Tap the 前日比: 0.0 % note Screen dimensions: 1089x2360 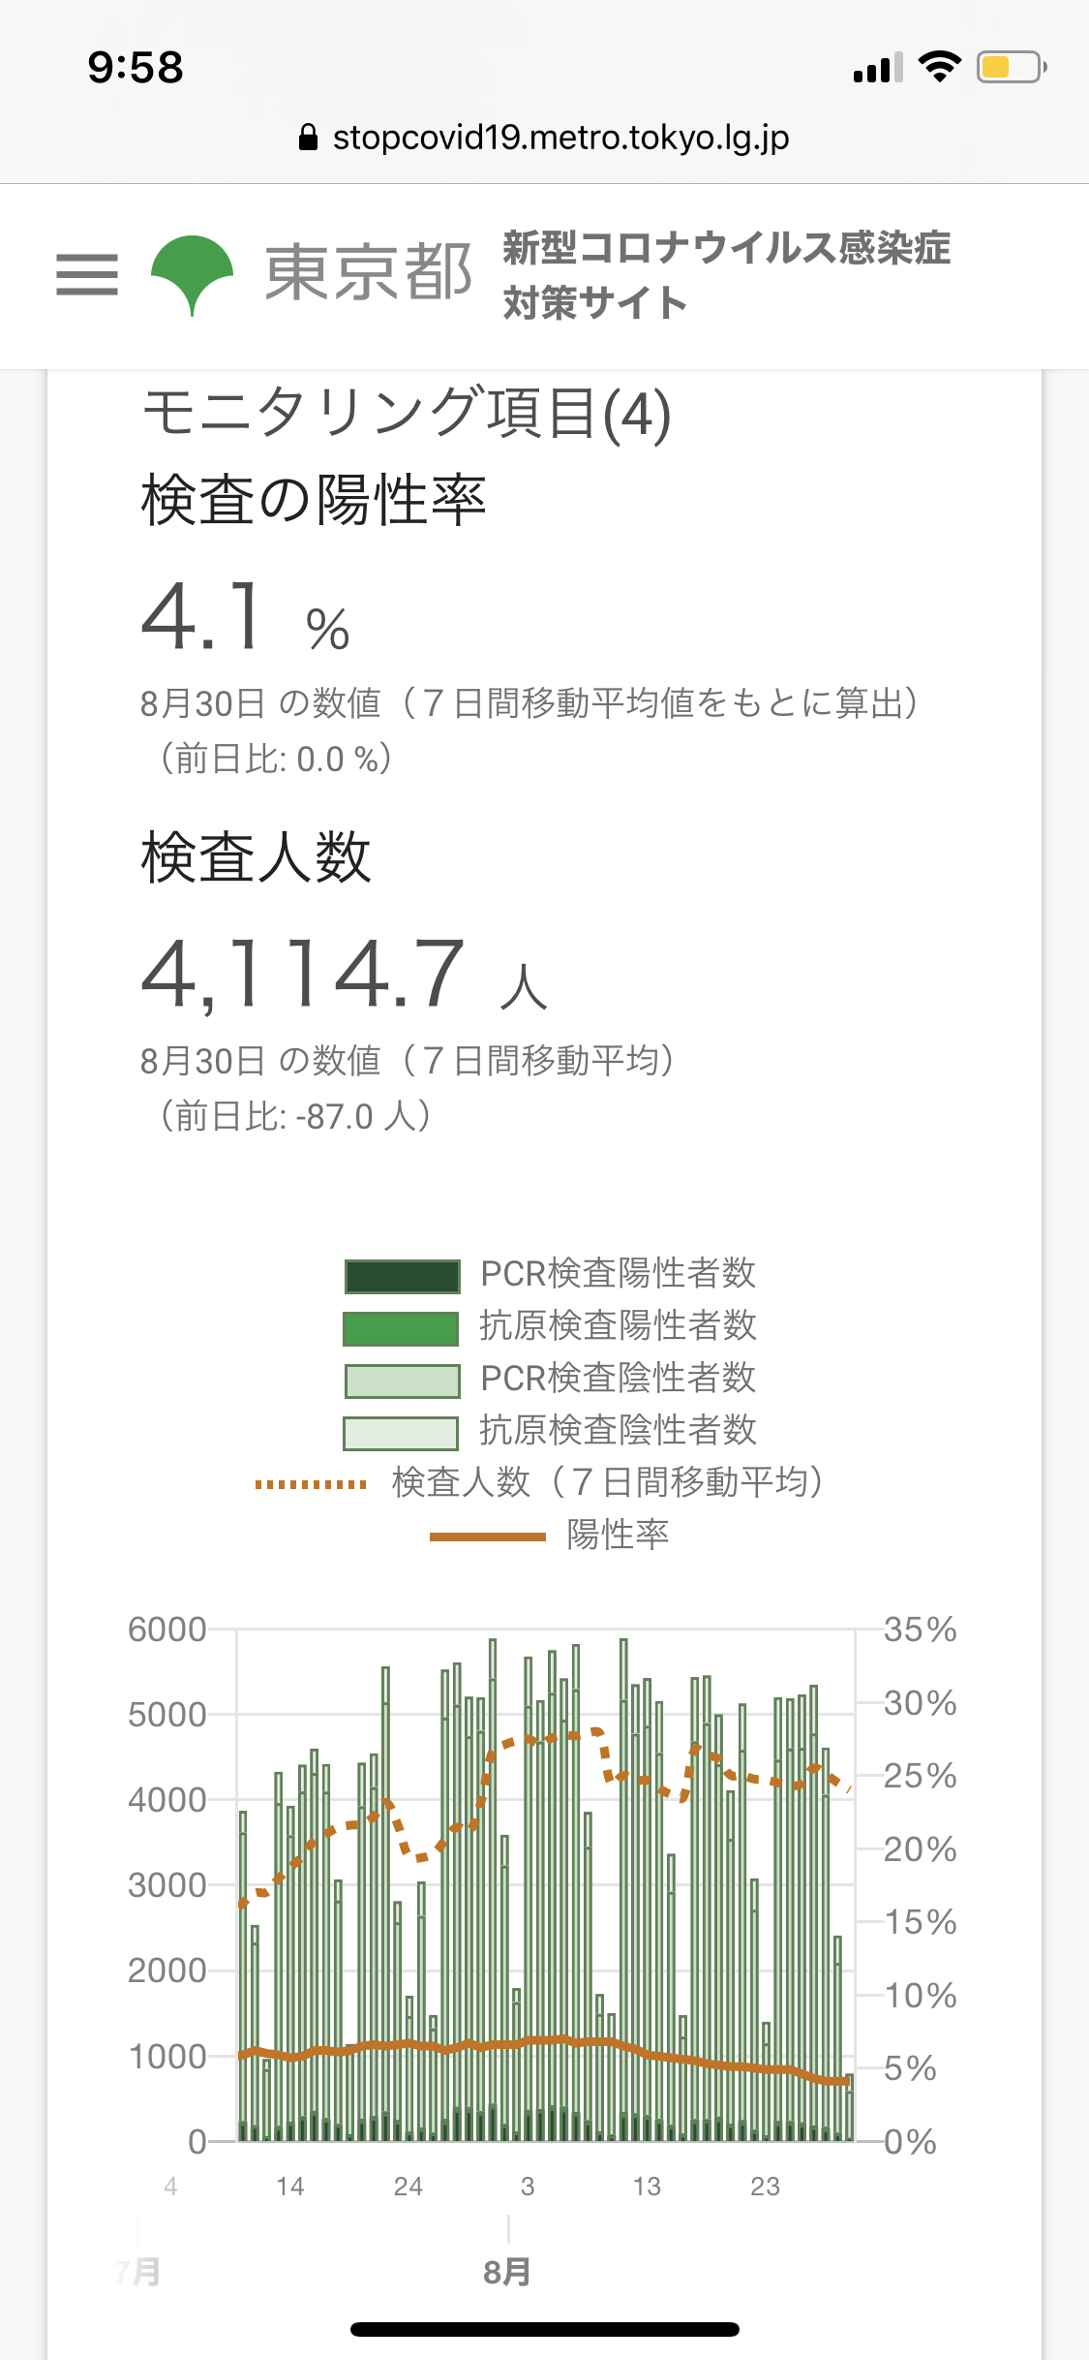[275, 759]
